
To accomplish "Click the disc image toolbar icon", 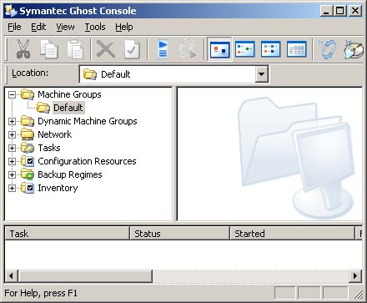I will 354,49.
